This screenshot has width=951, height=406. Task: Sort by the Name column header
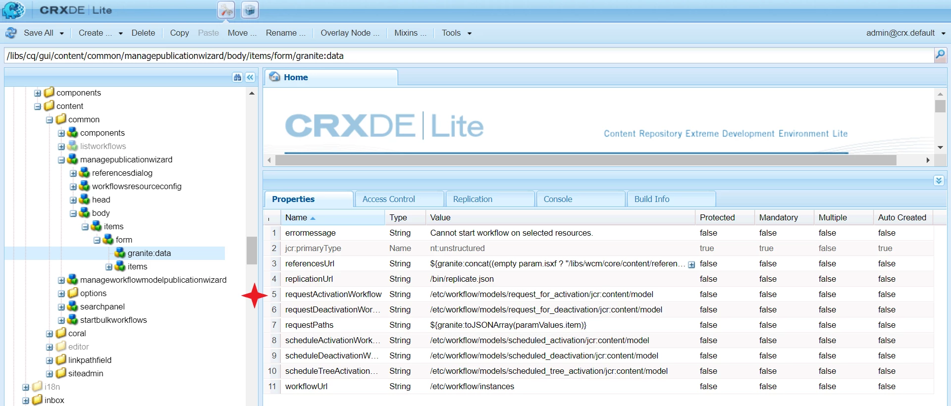332,217
